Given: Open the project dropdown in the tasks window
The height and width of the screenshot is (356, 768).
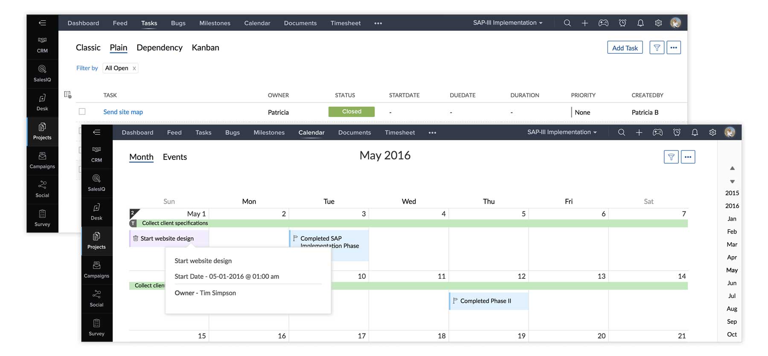Looking at the screenshot, I should tap(507, 23).
